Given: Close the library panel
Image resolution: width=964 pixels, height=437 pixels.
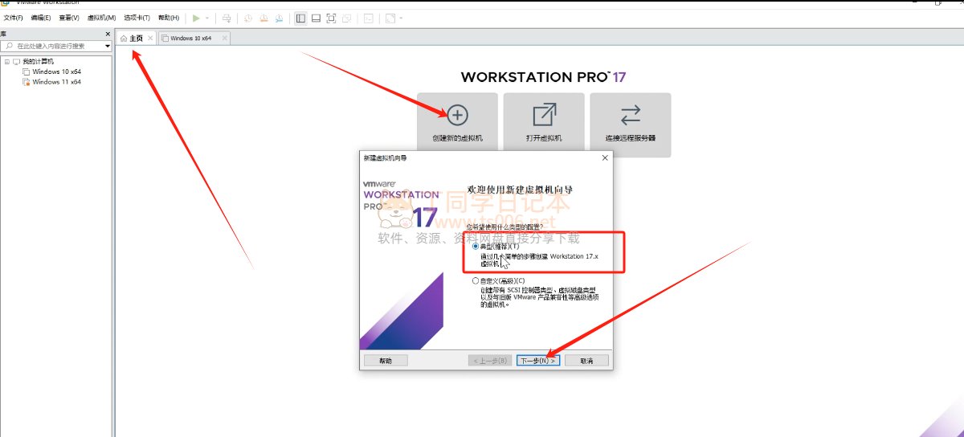Looking at the screenshot, I should coord(108,34).
